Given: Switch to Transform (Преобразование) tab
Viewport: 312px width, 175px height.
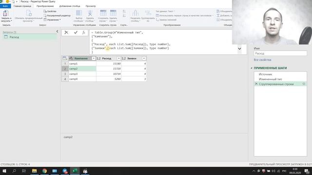Looking at the screenshot, I should pyautogui.click(x=45, y=6).
